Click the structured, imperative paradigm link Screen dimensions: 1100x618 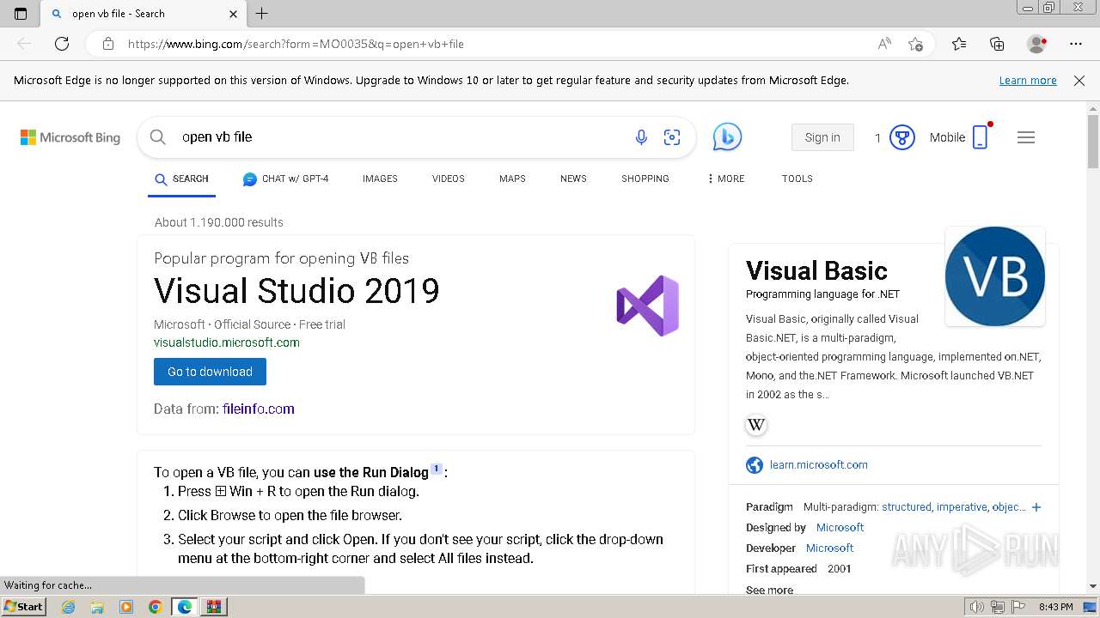coord(954,507)
